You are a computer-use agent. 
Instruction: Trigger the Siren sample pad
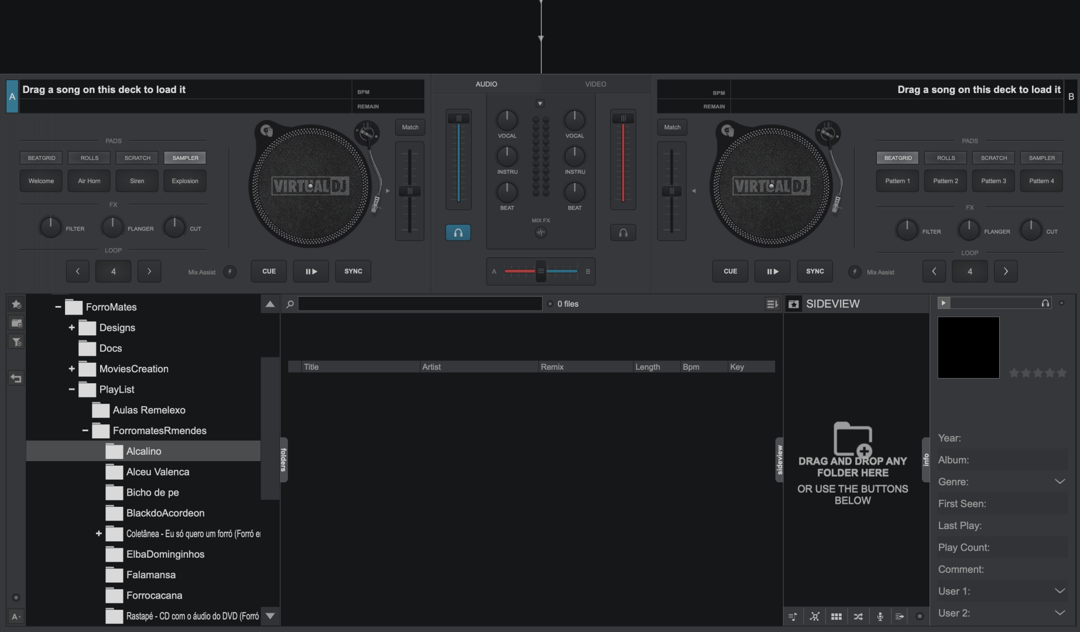pos(137,181)
